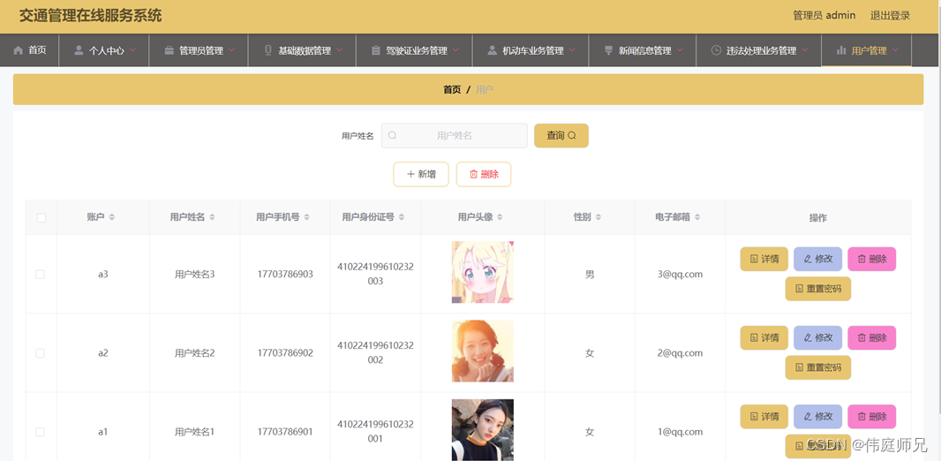The image size is (941, 461).
Task: Click 重置密码 for user a2
Action: pos(818,367)
